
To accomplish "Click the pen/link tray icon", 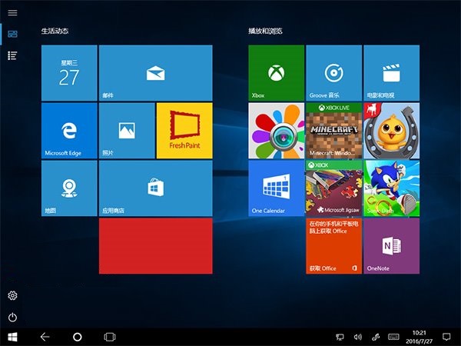I will (x=376, y=338).
